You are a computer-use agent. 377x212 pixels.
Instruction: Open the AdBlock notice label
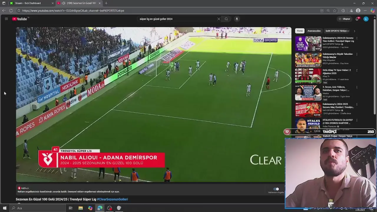point(24,188)
